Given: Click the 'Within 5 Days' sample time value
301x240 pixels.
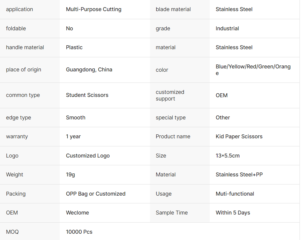Looking at the screenshot, I should pyautogui.click(x=233, y=213).
